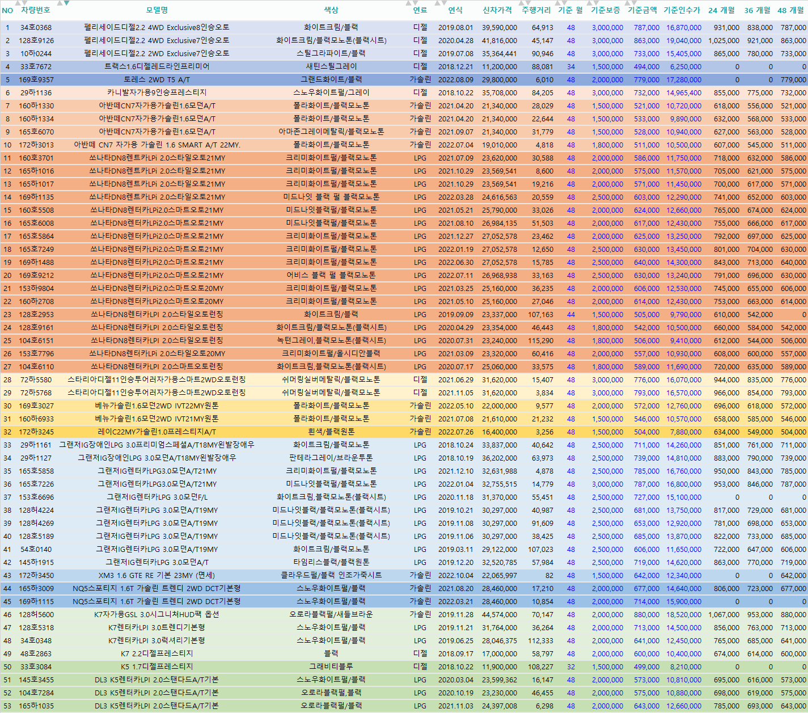Image resolution: width=808 pixels, height=713 pixels.
Task: Select model cell XM3 1.6 GTE RE 기본 23MY (면세)
Action: [x=157, y=575]
